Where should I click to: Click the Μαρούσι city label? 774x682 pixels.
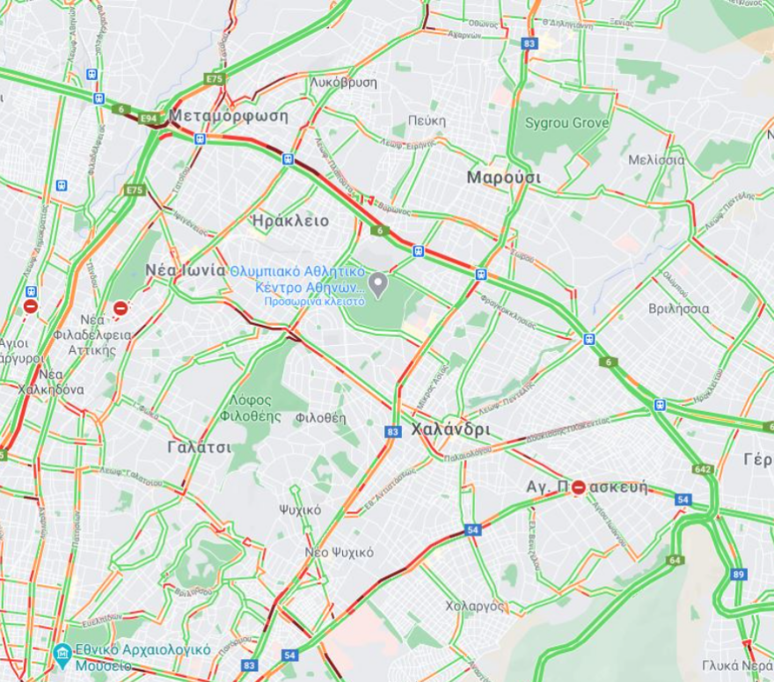[503, 178]
